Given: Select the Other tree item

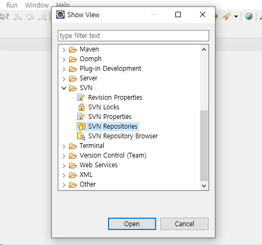Looking at the screenshot, I should (x=88, y=184).
